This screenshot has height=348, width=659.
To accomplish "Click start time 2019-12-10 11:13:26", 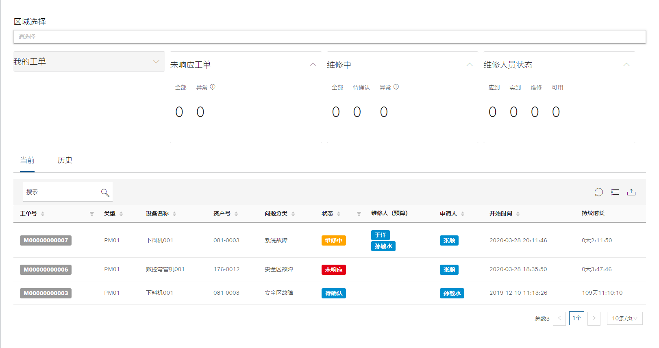I will click(x=518, y=293).
